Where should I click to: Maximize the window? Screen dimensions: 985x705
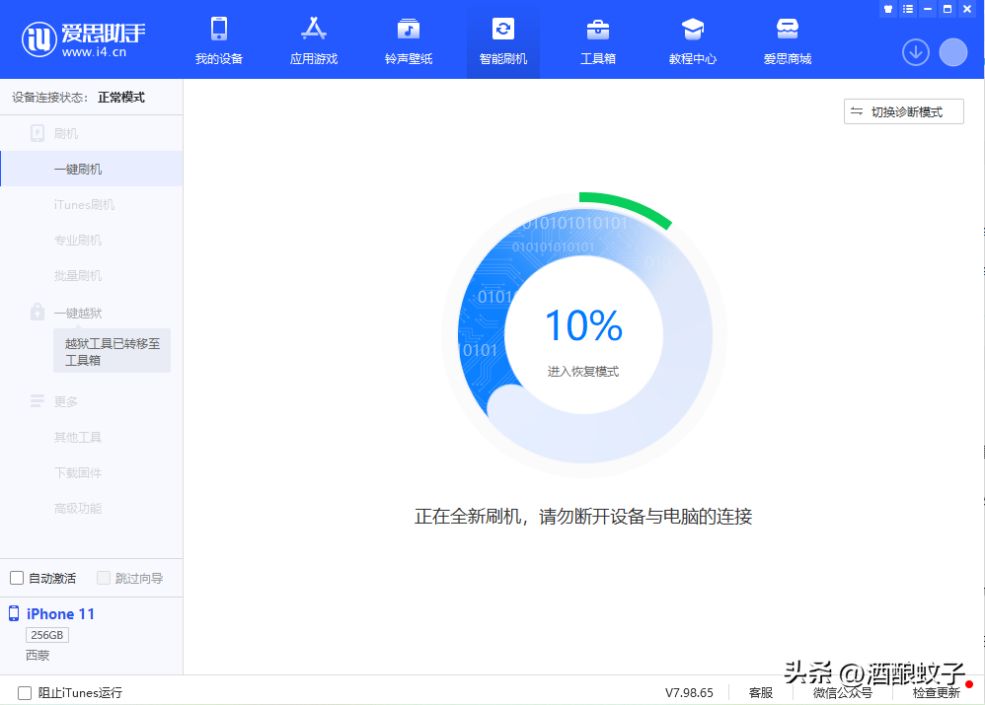pyautogui.click(x=947, y=9)
